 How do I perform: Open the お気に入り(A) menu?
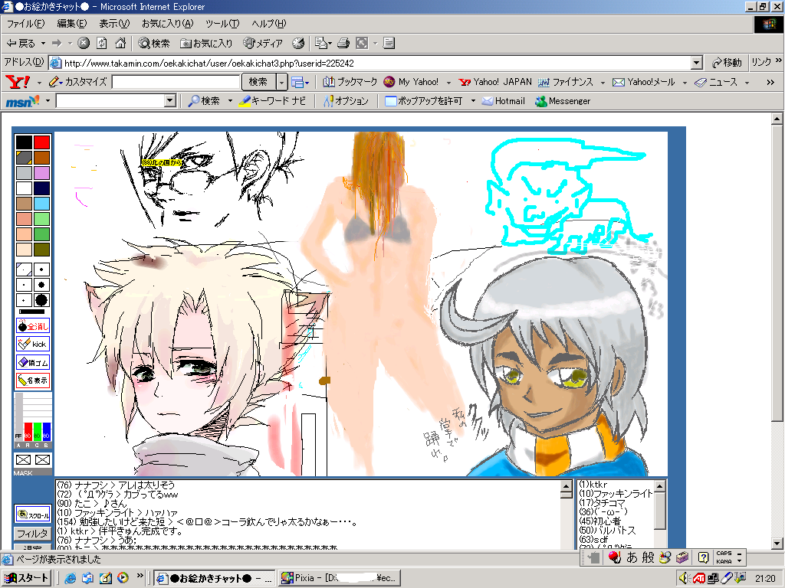(x=167, y=24)
